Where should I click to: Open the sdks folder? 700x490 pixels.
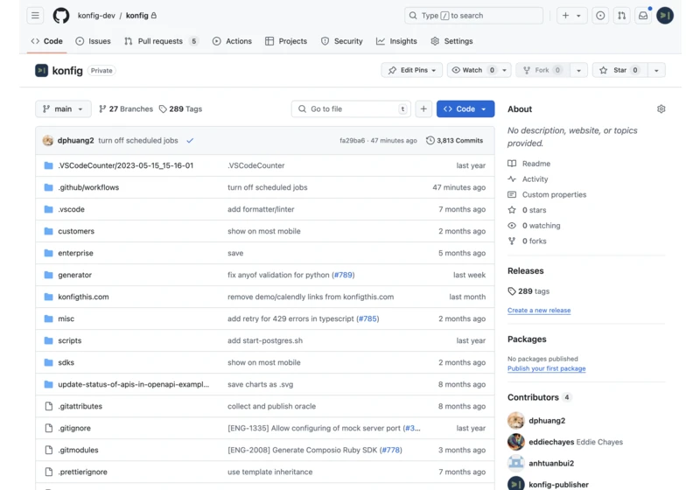66,362
